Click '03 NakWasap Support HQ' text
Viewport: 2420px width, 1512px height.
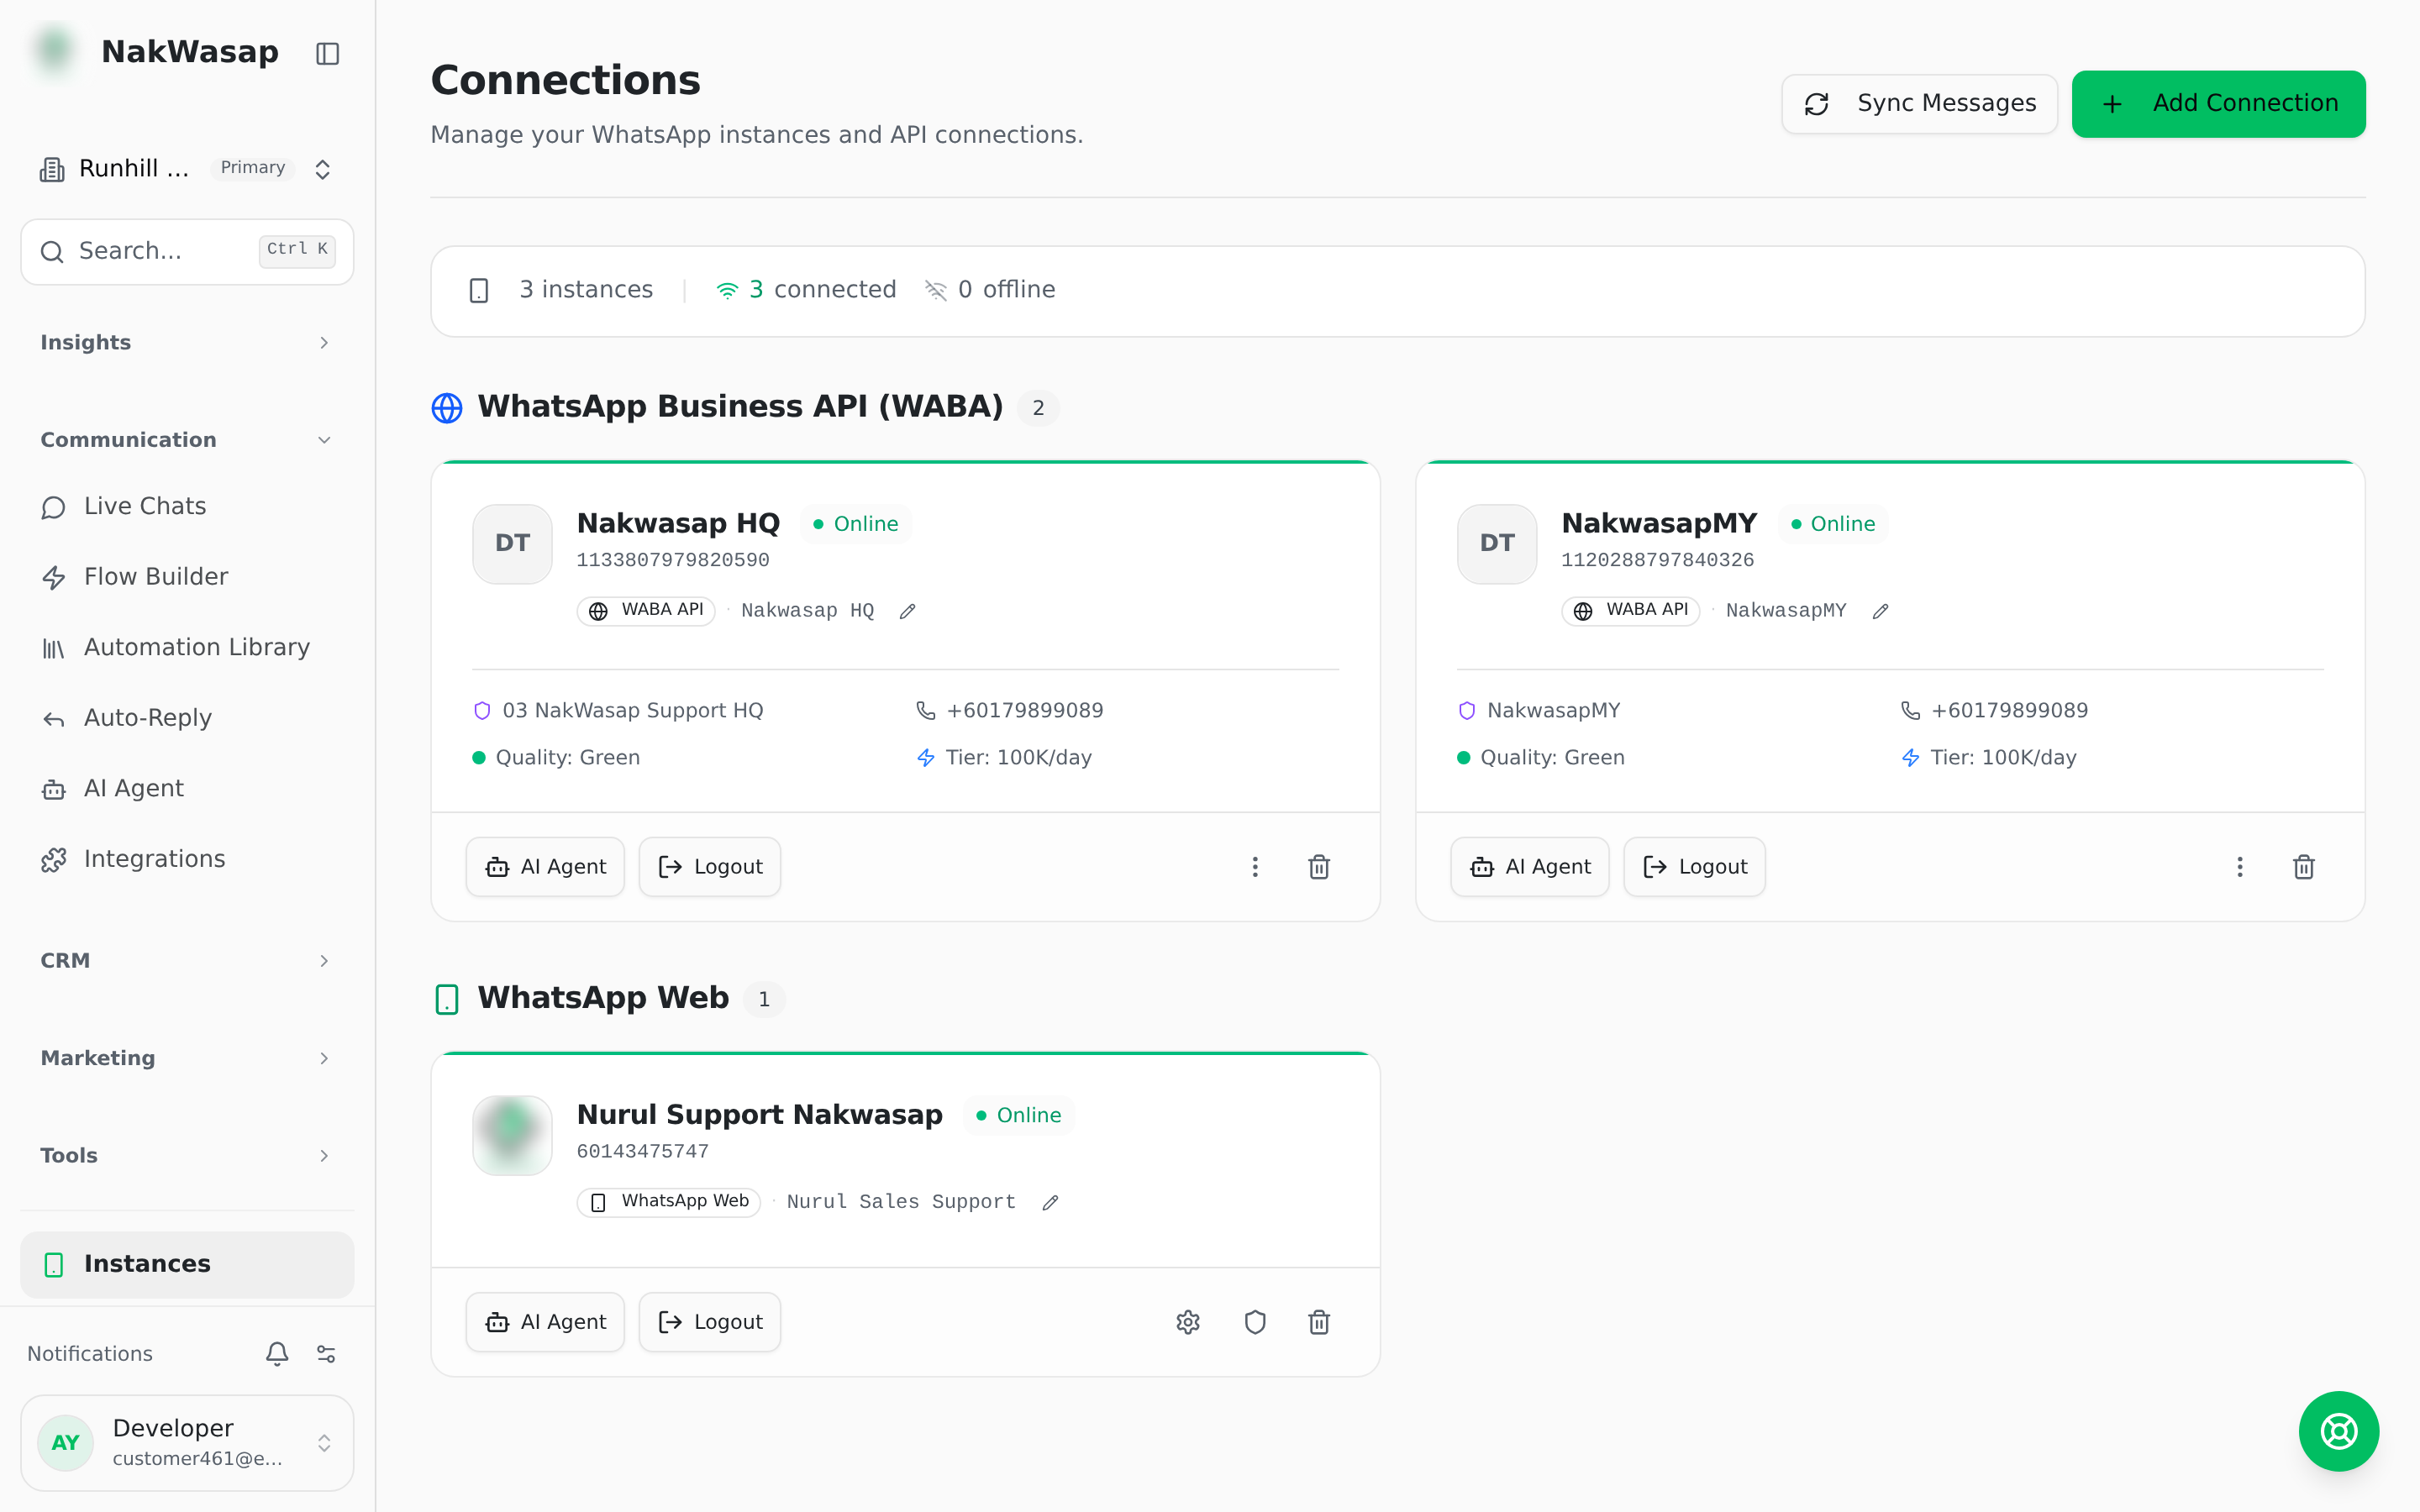(633, 711)
